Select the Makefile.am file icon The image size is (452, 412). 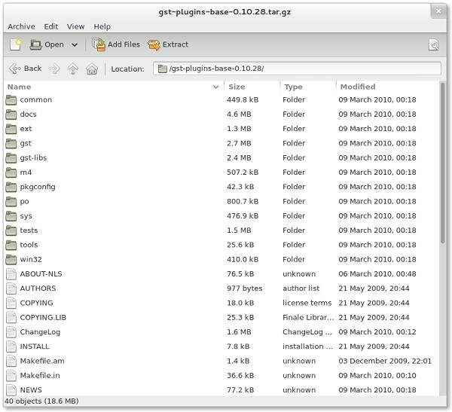pyautogui.click(x=11, y=361)
